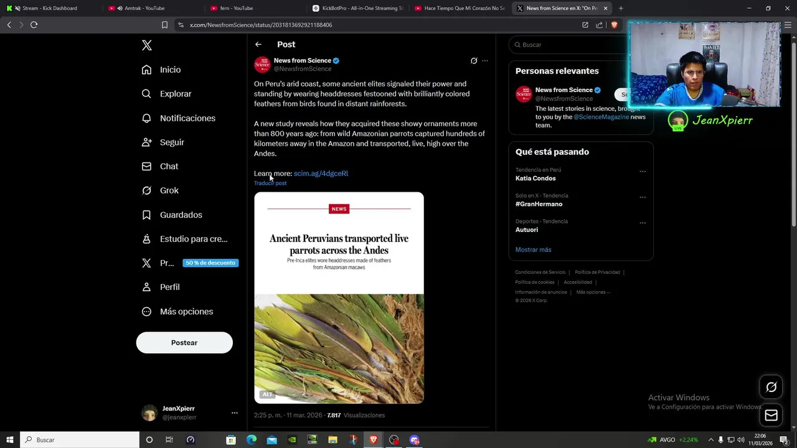
Task: Open News from Science in Personas relevantes
Action: tap(564, 90)
